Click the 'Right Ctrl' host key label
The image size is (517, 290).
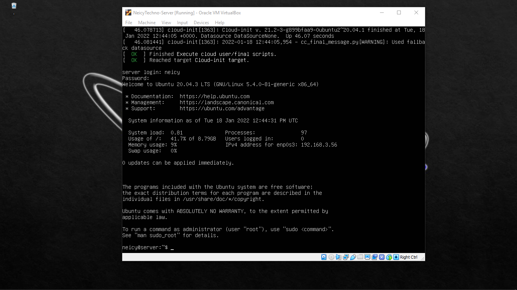tap(409, 257)
